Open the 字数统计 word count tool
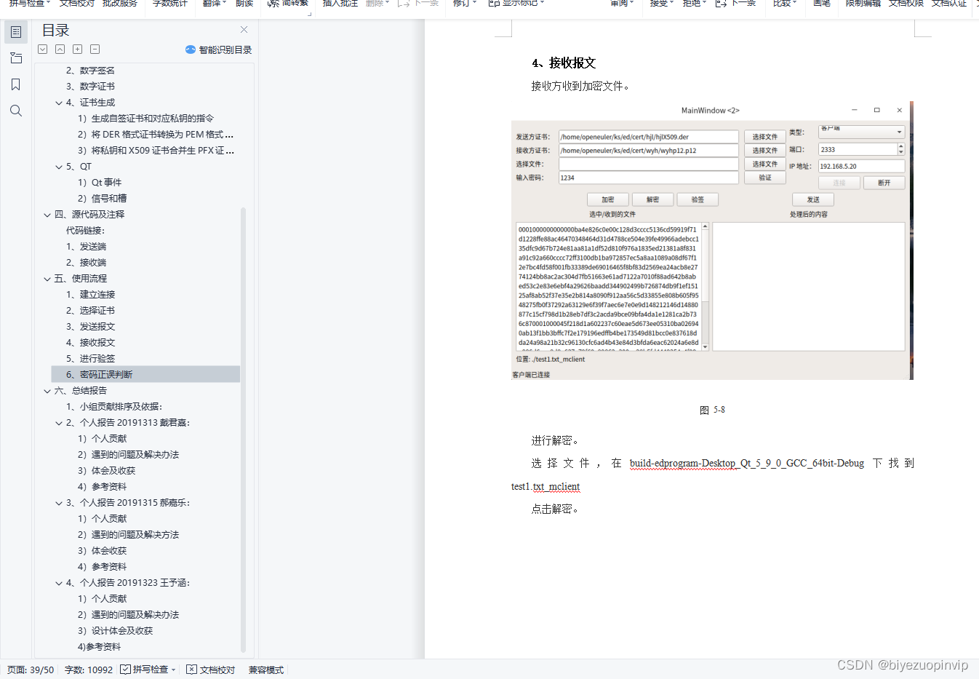 pyautogui.click(x=169, y=3)
